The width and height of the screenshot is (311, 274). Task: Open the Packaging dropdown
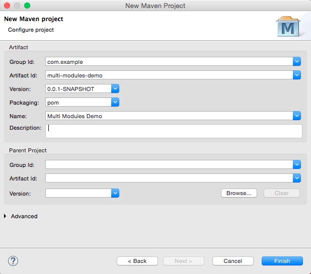pyautogui.click(x=115, y=103)
